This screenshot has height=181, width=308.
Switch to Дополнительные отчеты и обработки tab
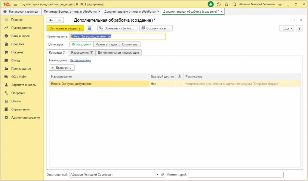(130, 12)
